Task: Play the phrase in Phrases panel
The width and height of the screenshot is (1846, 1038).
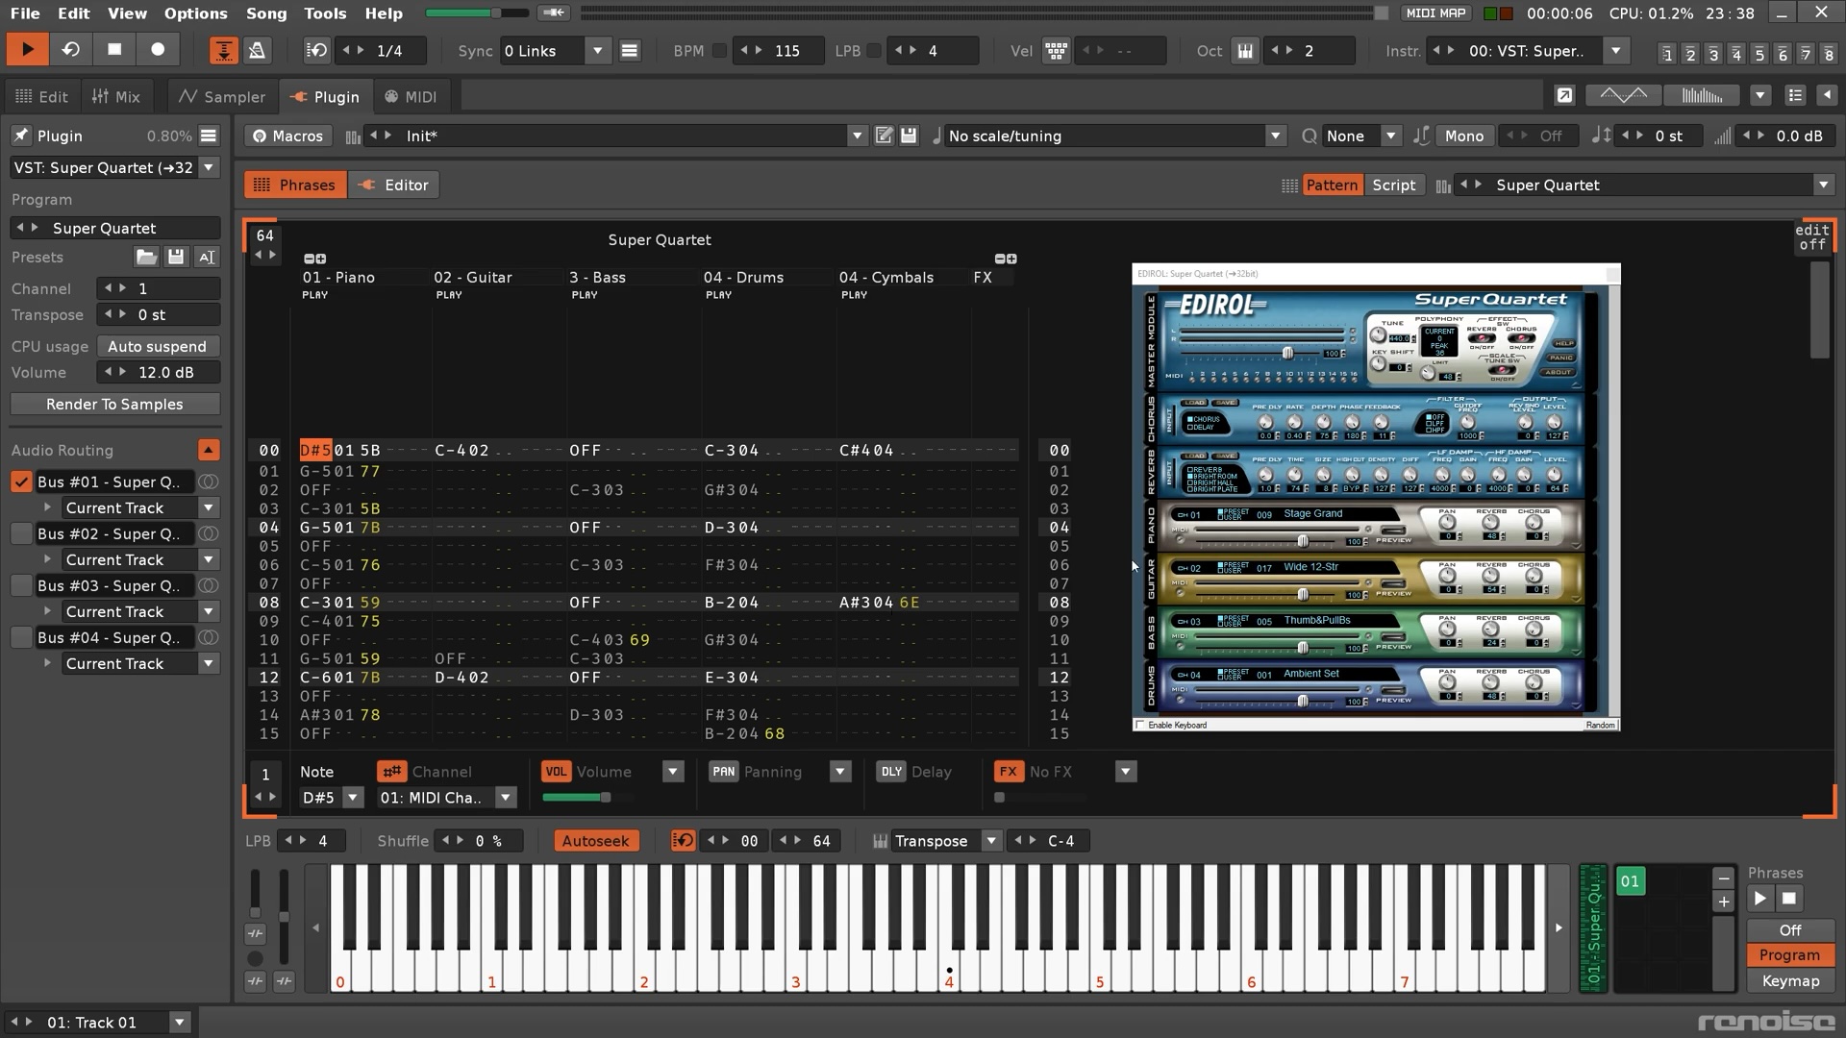Action: pyautogui.click(x=1759, y=899)
